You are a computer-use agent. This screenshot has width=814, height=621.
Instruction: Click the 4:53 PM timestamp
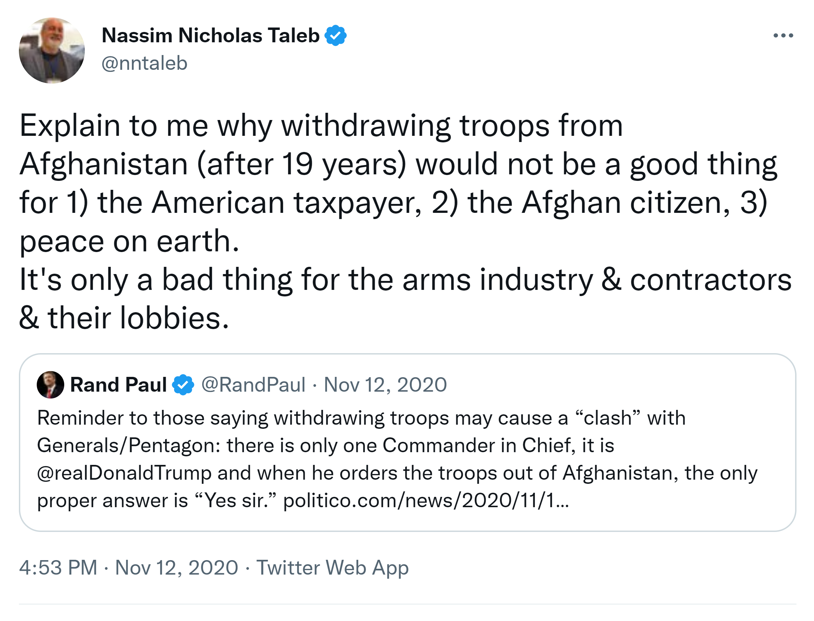(58, 567)
